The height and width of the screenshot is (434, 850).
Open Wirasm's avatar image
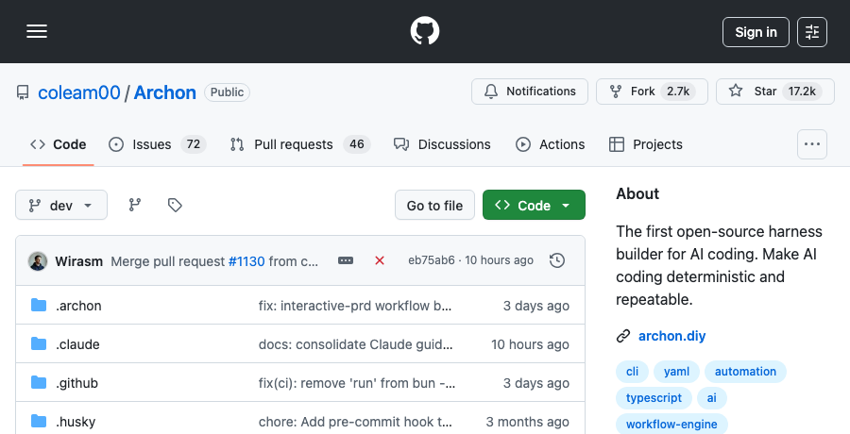coord(38,261)
